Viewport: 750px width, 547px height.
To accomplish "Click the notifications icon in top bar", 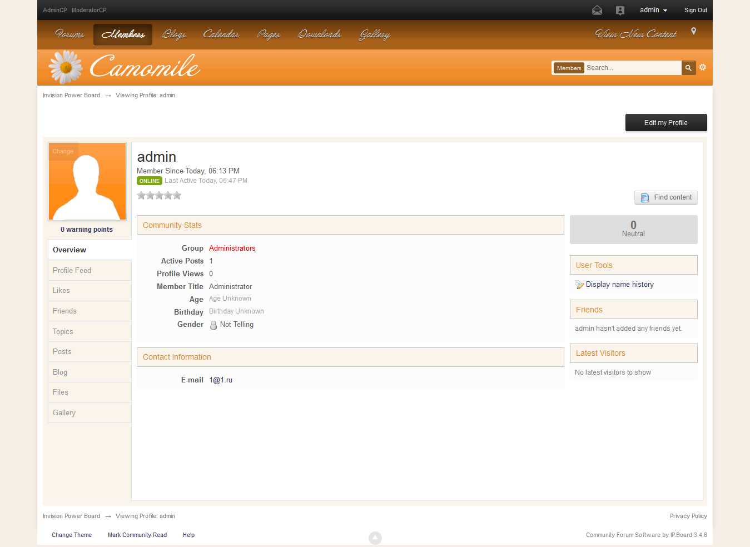I will (620, 10).
